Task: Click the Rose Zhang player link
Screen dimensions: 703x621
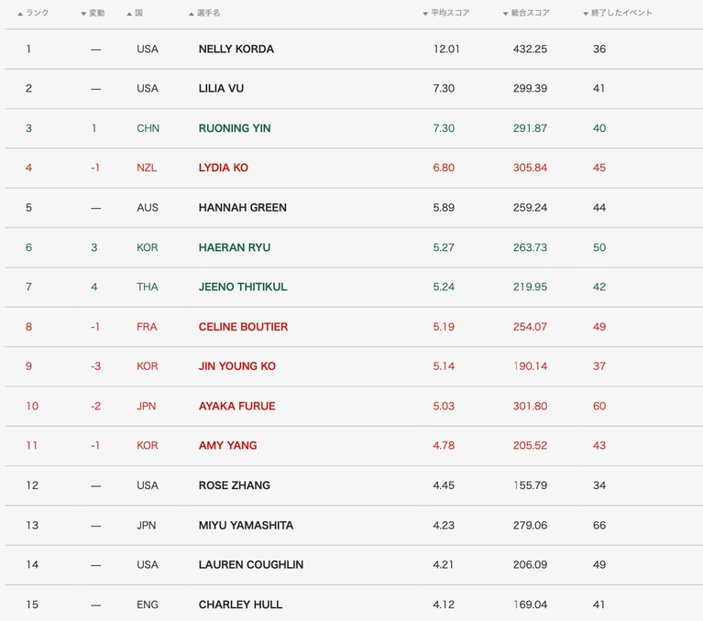Action: click(234, 485)
